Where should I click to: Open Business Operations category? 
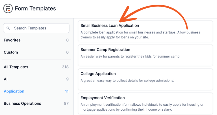[x=36, y=103]
